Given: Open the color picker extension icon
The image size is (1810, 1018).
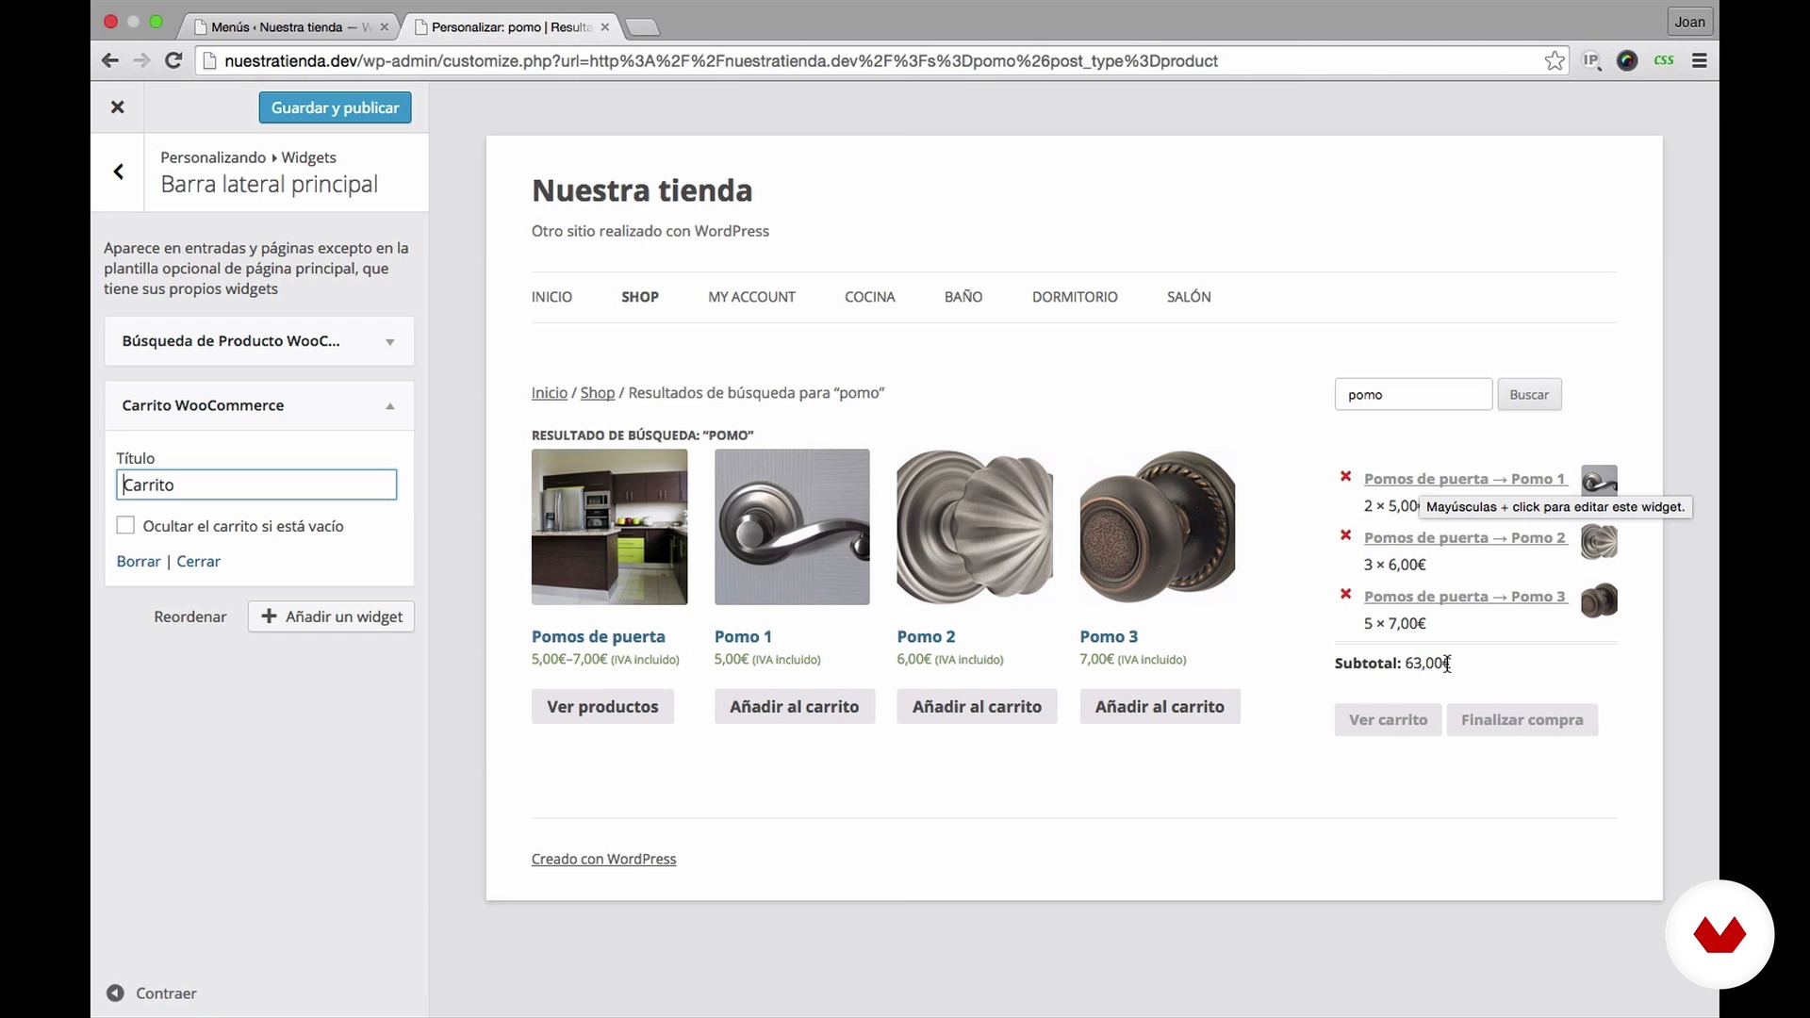Looking at the screenshot, I should (x=1627, y=60).
